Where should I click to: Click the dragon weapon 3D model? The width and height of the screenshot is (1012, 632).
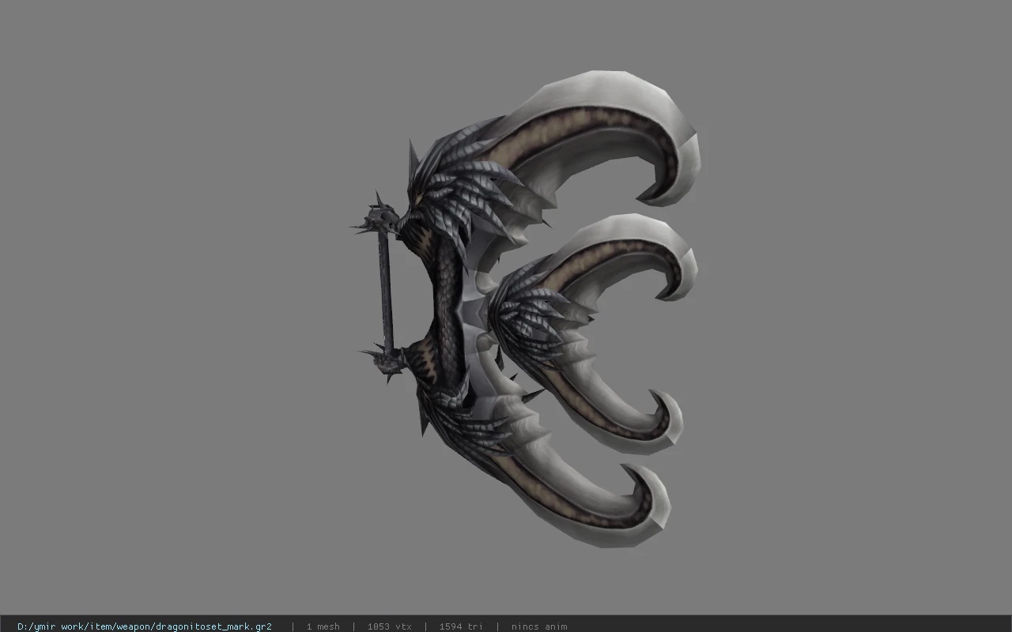point(526,308)
